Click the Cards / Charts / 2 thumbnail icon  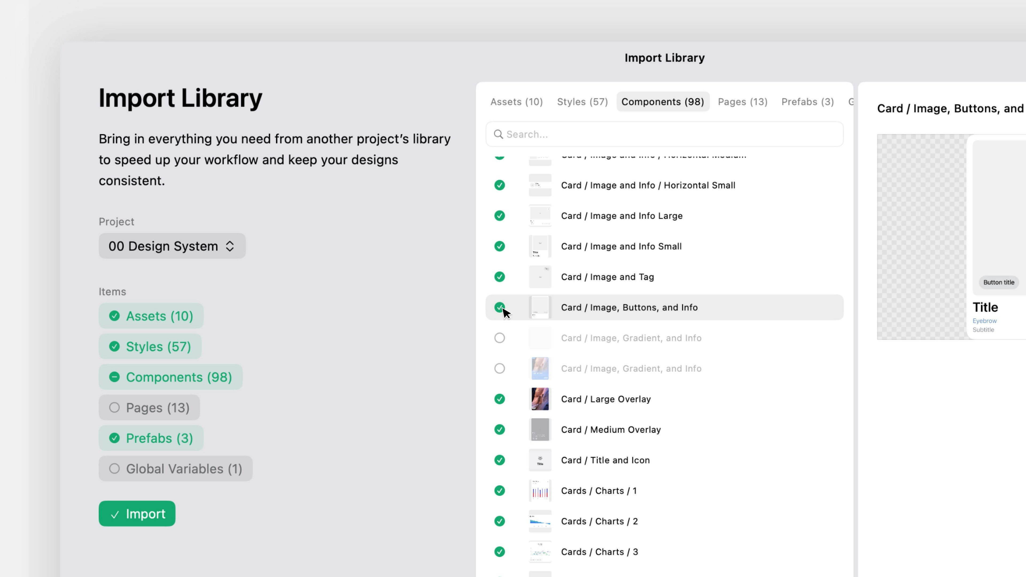point(540,521)
